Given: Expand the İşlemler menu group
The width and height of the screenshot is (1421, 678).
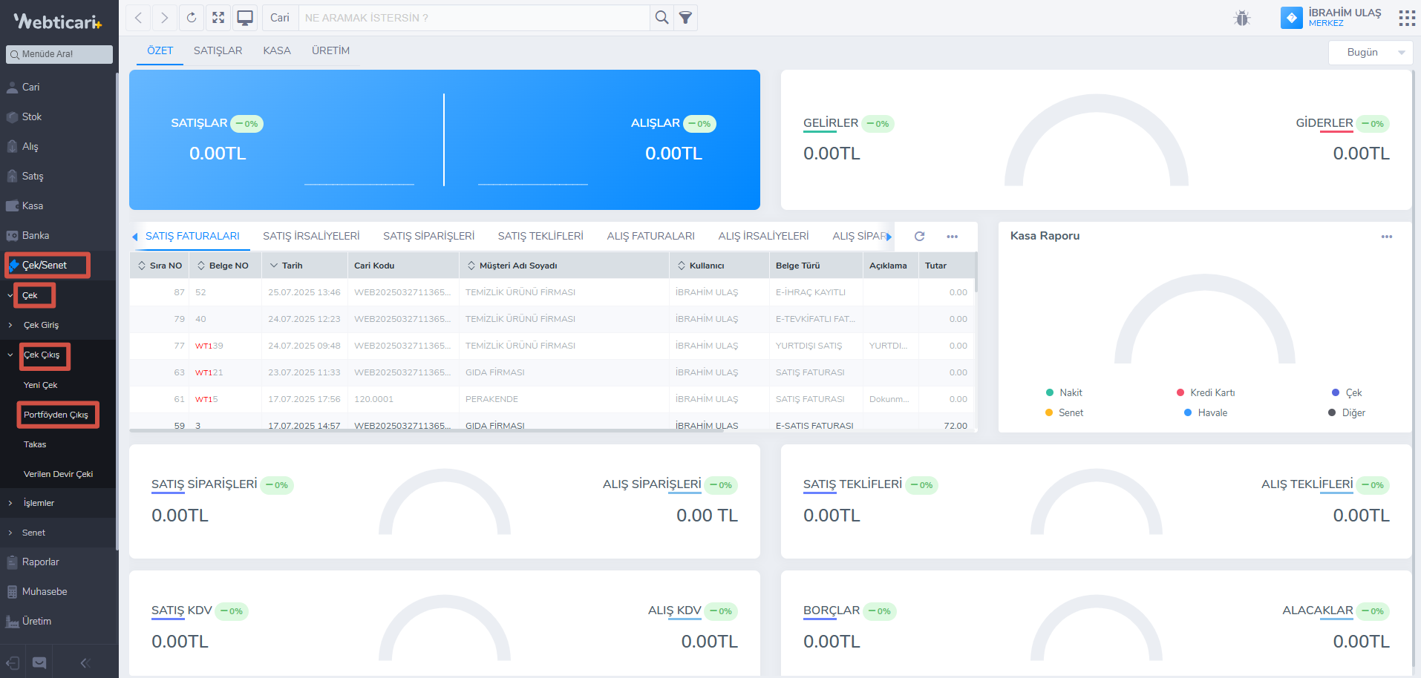Looking at the screenshot, I should click(39, 503).
